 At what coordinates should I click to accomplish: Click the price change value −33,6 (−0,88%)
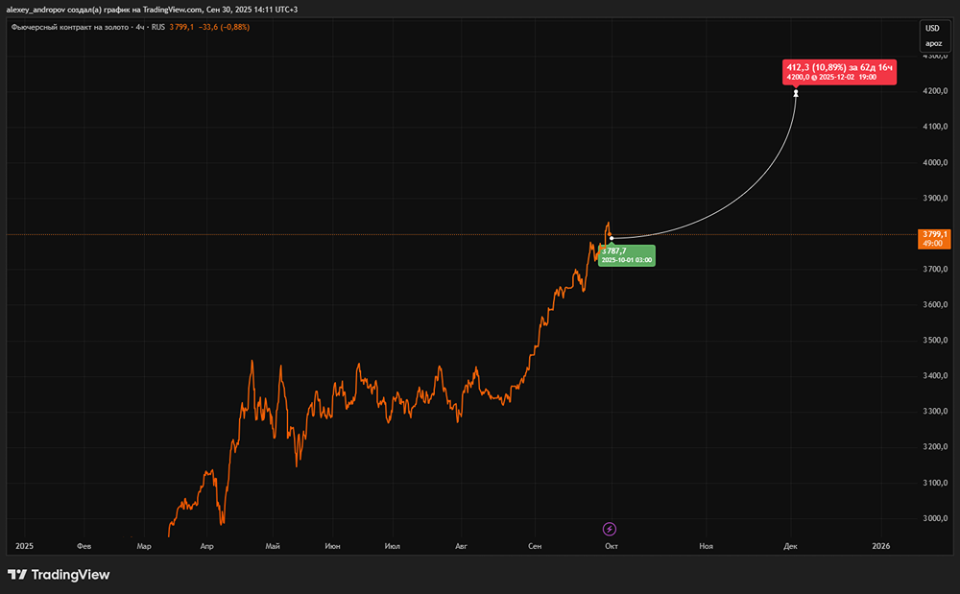[224, 27]
